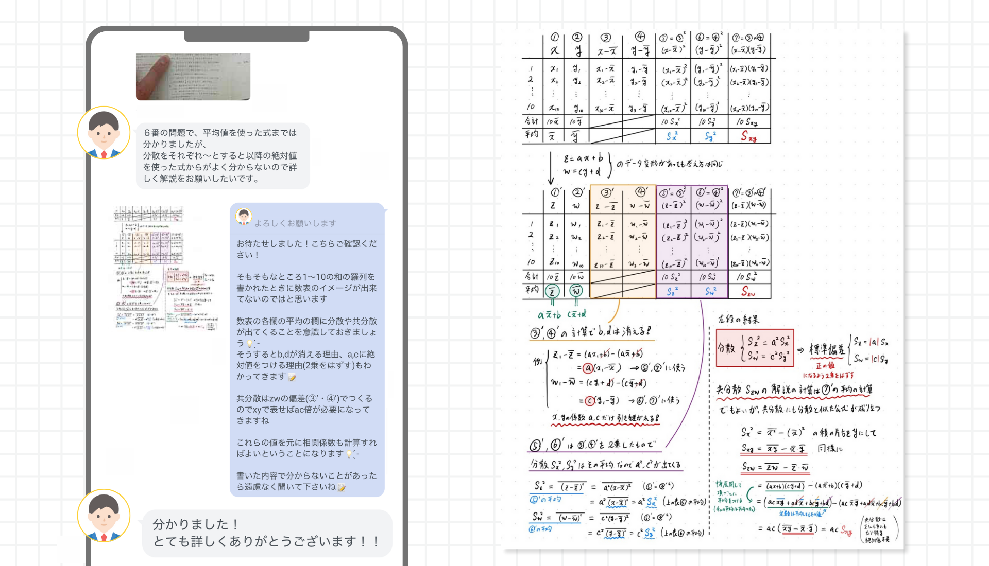989x566 pixels.
Task: Click the student avatar beside the first message
Action: (104, 133)
